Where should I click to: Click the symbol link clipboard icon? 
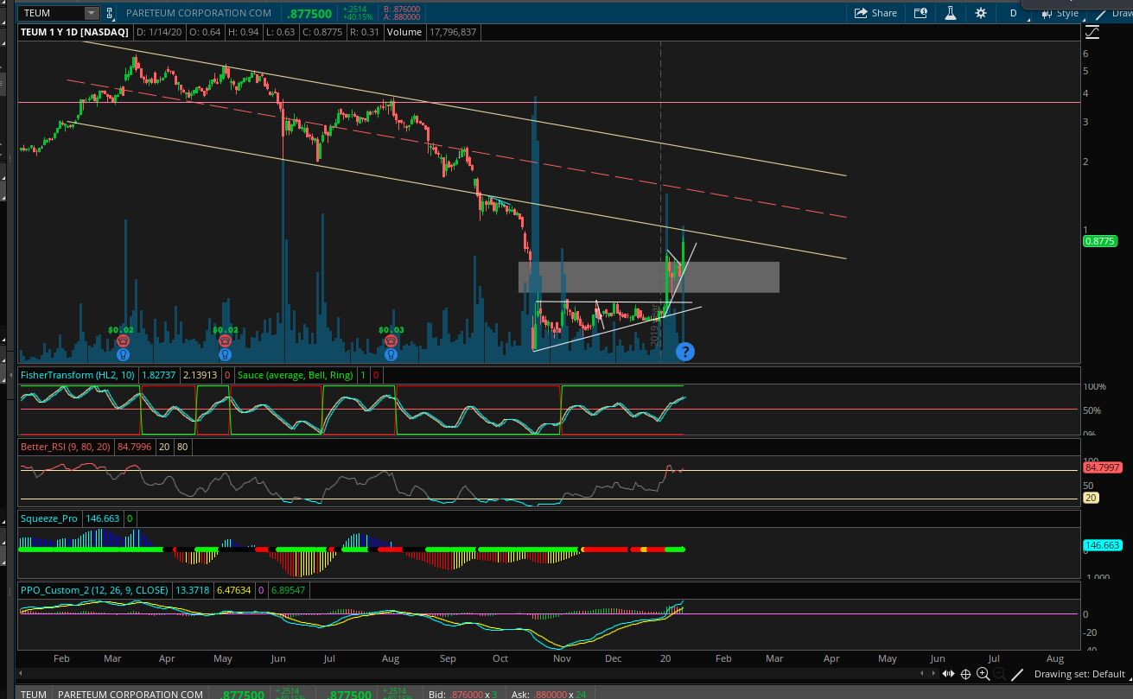(110, 13)
